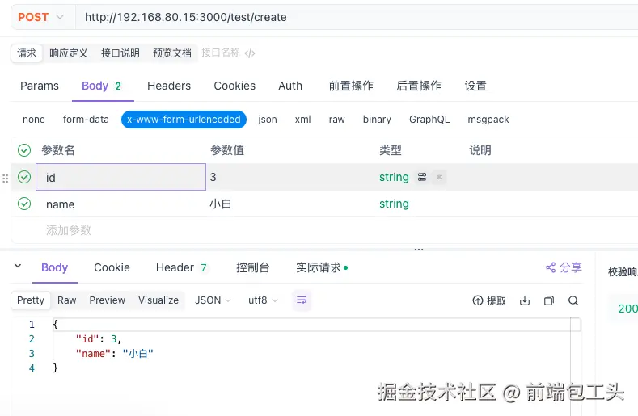
Task: Click the 添加参数 placeholder row
Action: pos(69,230)
